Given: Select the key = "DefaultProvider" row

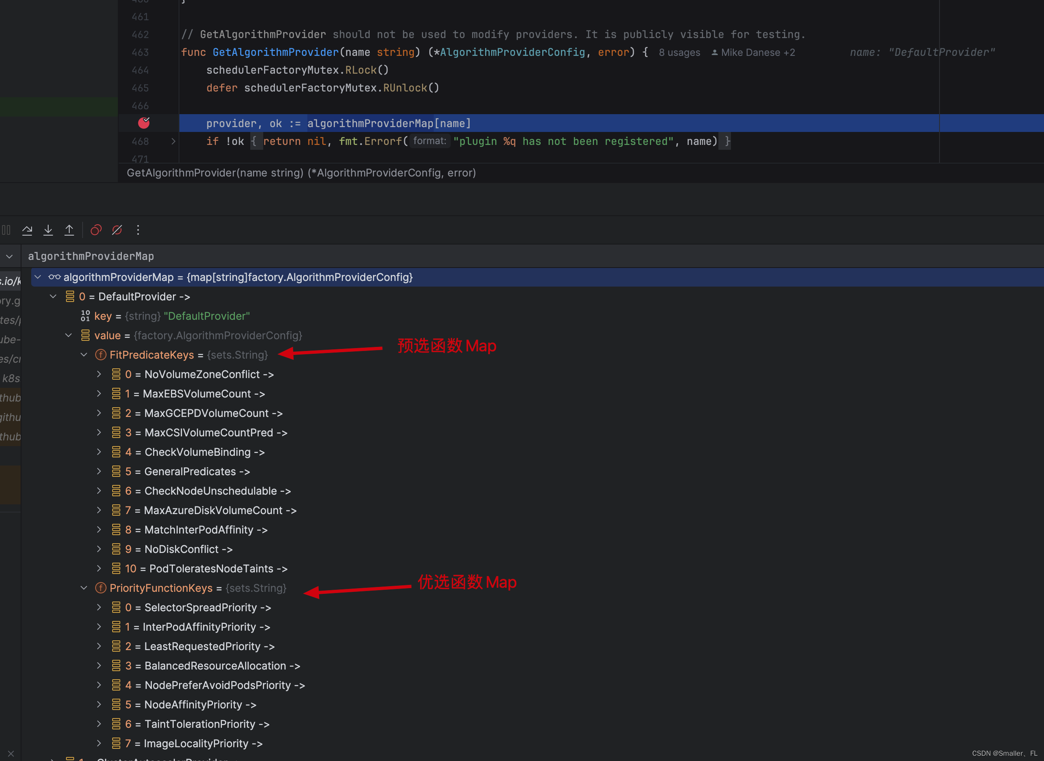Looking at the screenshot, I should (x=532, y=316).
